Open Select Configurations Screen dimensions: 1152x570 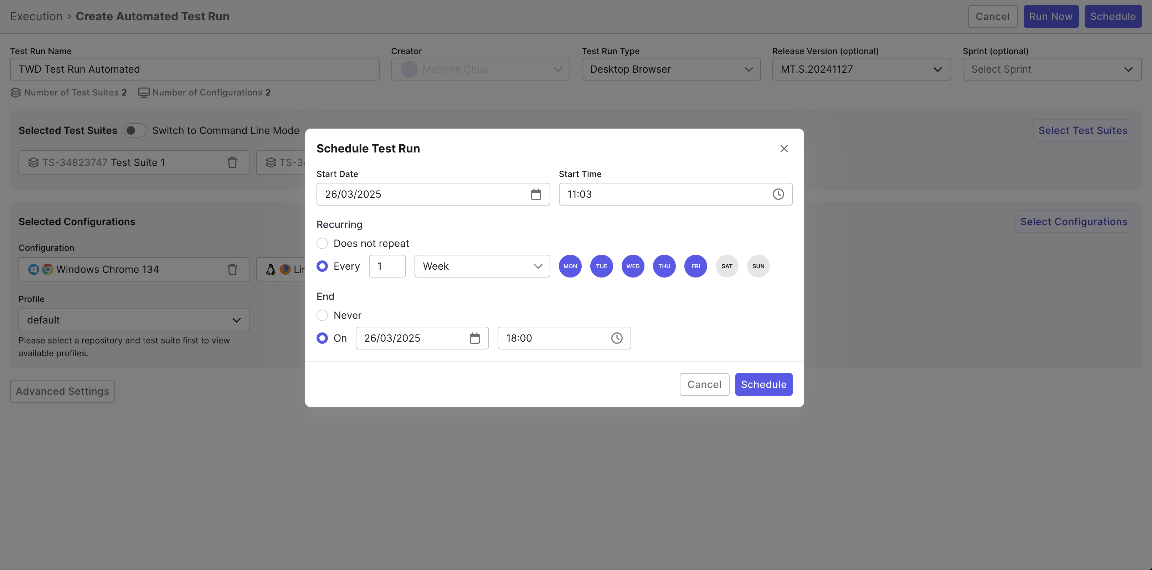[1074, 222]
